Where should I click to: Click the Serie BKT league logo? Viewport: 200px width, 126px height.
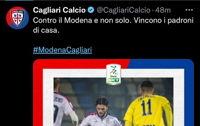pos(113,74)
